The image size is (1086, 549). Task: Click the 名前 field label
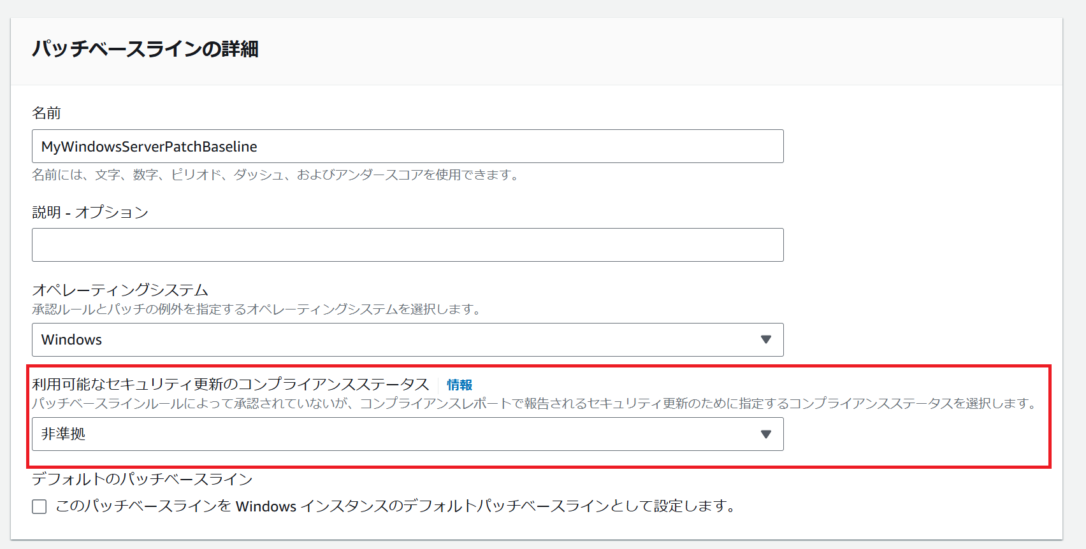pos(47,113)
